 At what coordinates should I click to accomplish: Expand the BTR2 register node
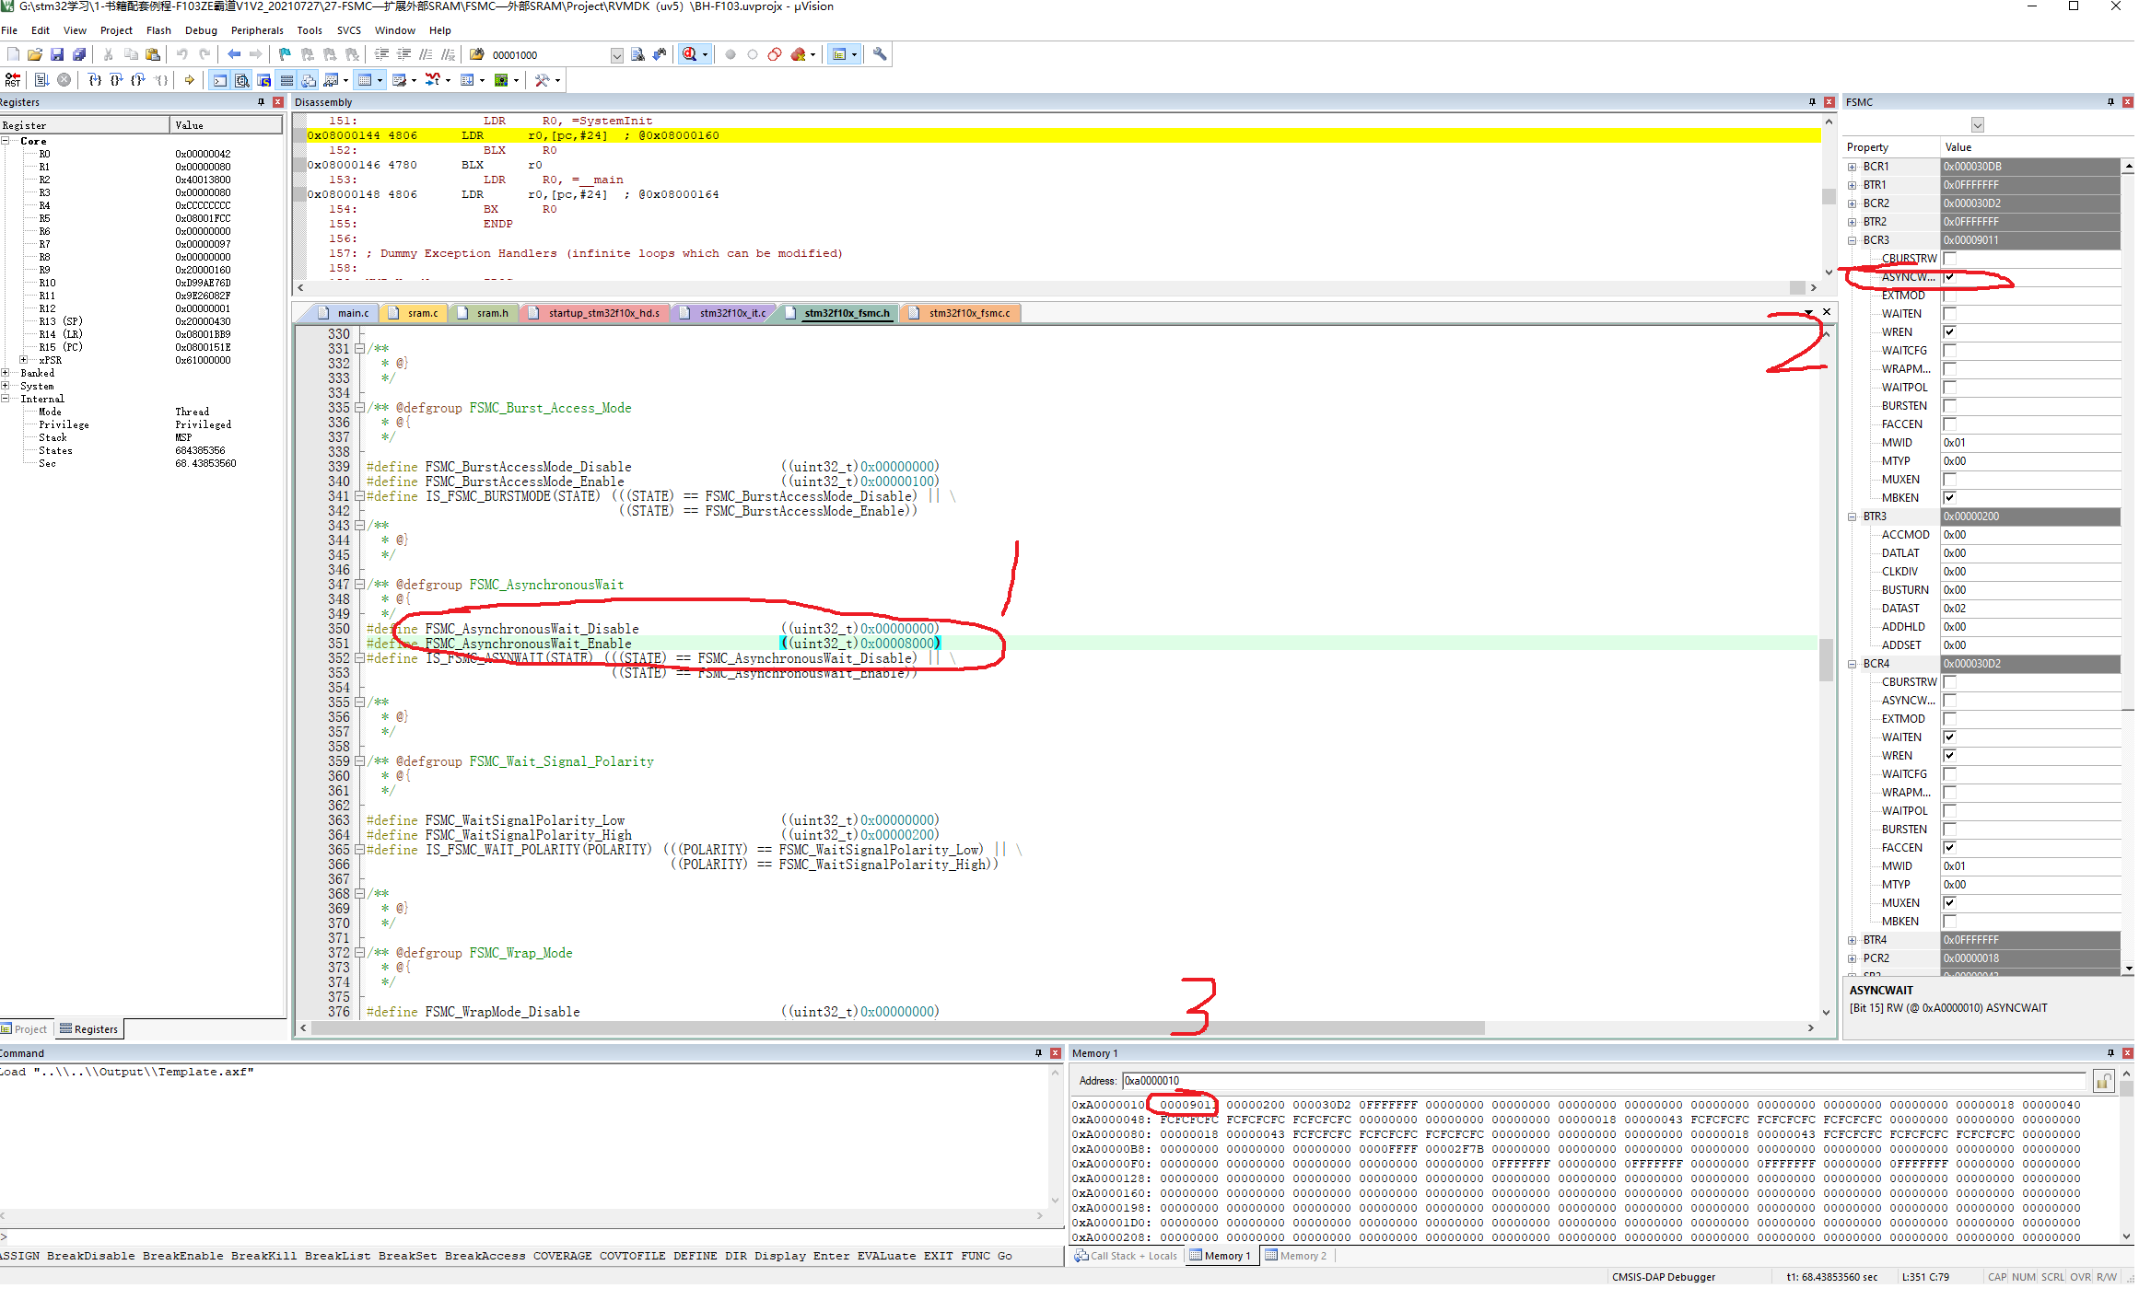click(x=1852, y=222)
